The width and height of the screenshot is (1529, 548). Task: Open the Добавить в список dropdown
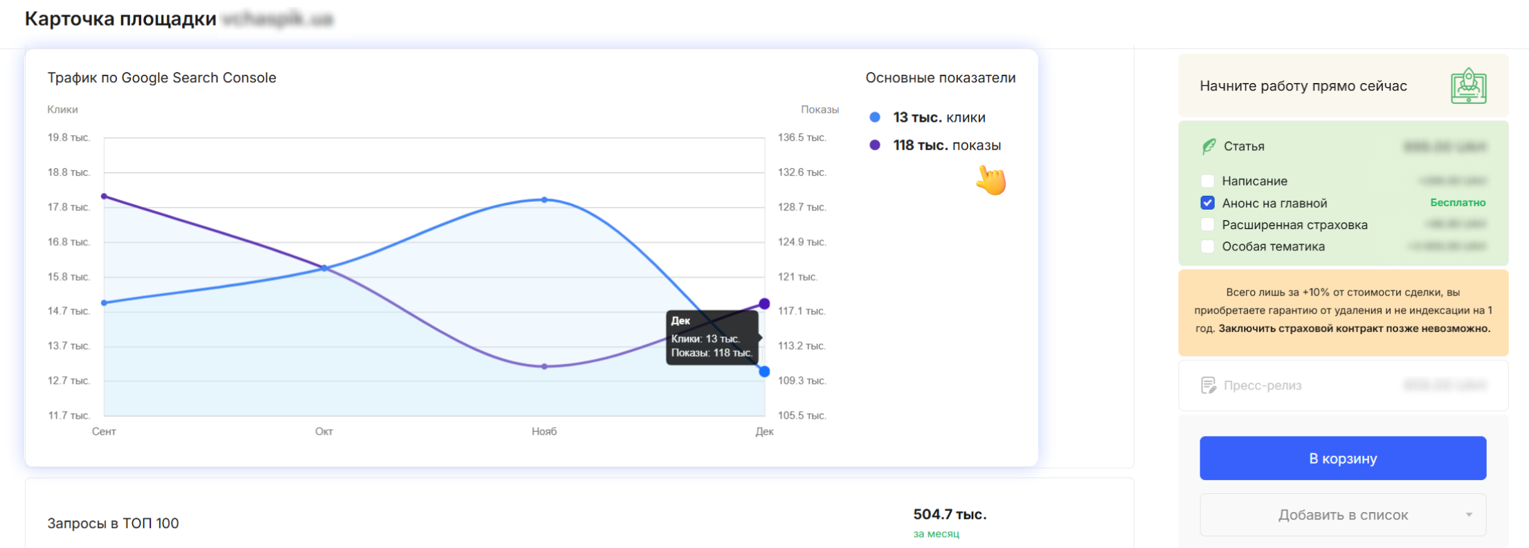pos(1343,515)
